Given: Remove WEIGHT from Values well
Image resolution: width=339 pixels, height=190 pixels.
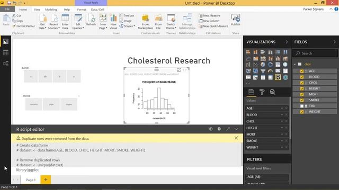Looking at the screenshot, I should pos(286,147).
